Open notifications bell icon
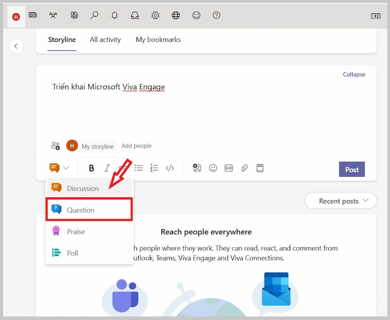The height and width of the screenshot is (320, 390). (114, 16)
